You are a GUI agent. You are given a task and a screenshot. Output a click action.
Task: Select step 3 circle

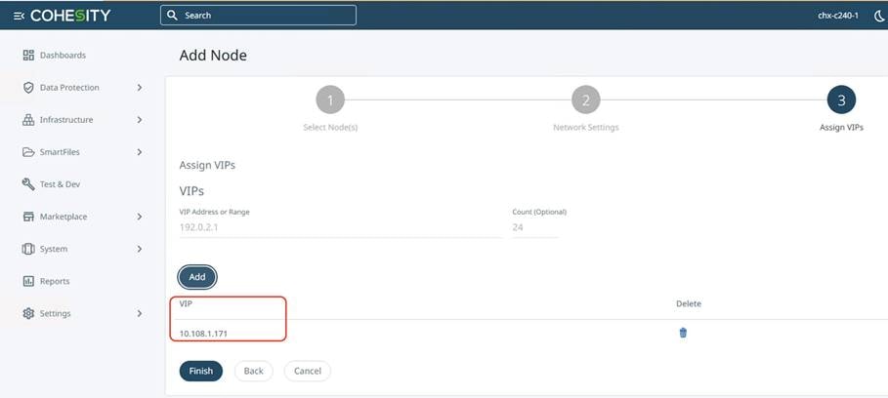[x=841, y=100]
